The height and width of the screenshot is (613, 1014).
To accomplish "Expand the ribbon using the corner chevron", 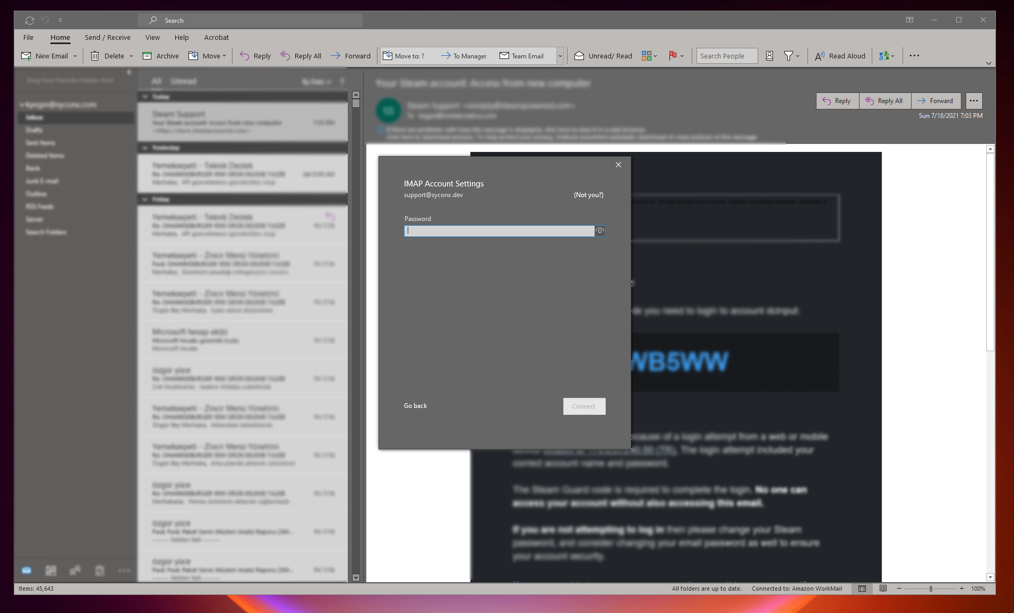I will tap(989, 63).
